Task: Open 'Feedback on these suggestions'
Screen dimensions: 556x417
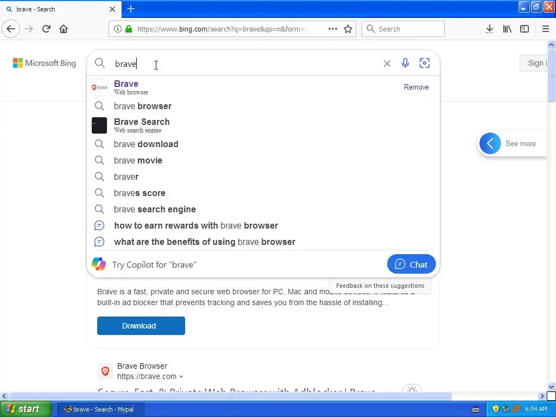Action: click(380, 286)
